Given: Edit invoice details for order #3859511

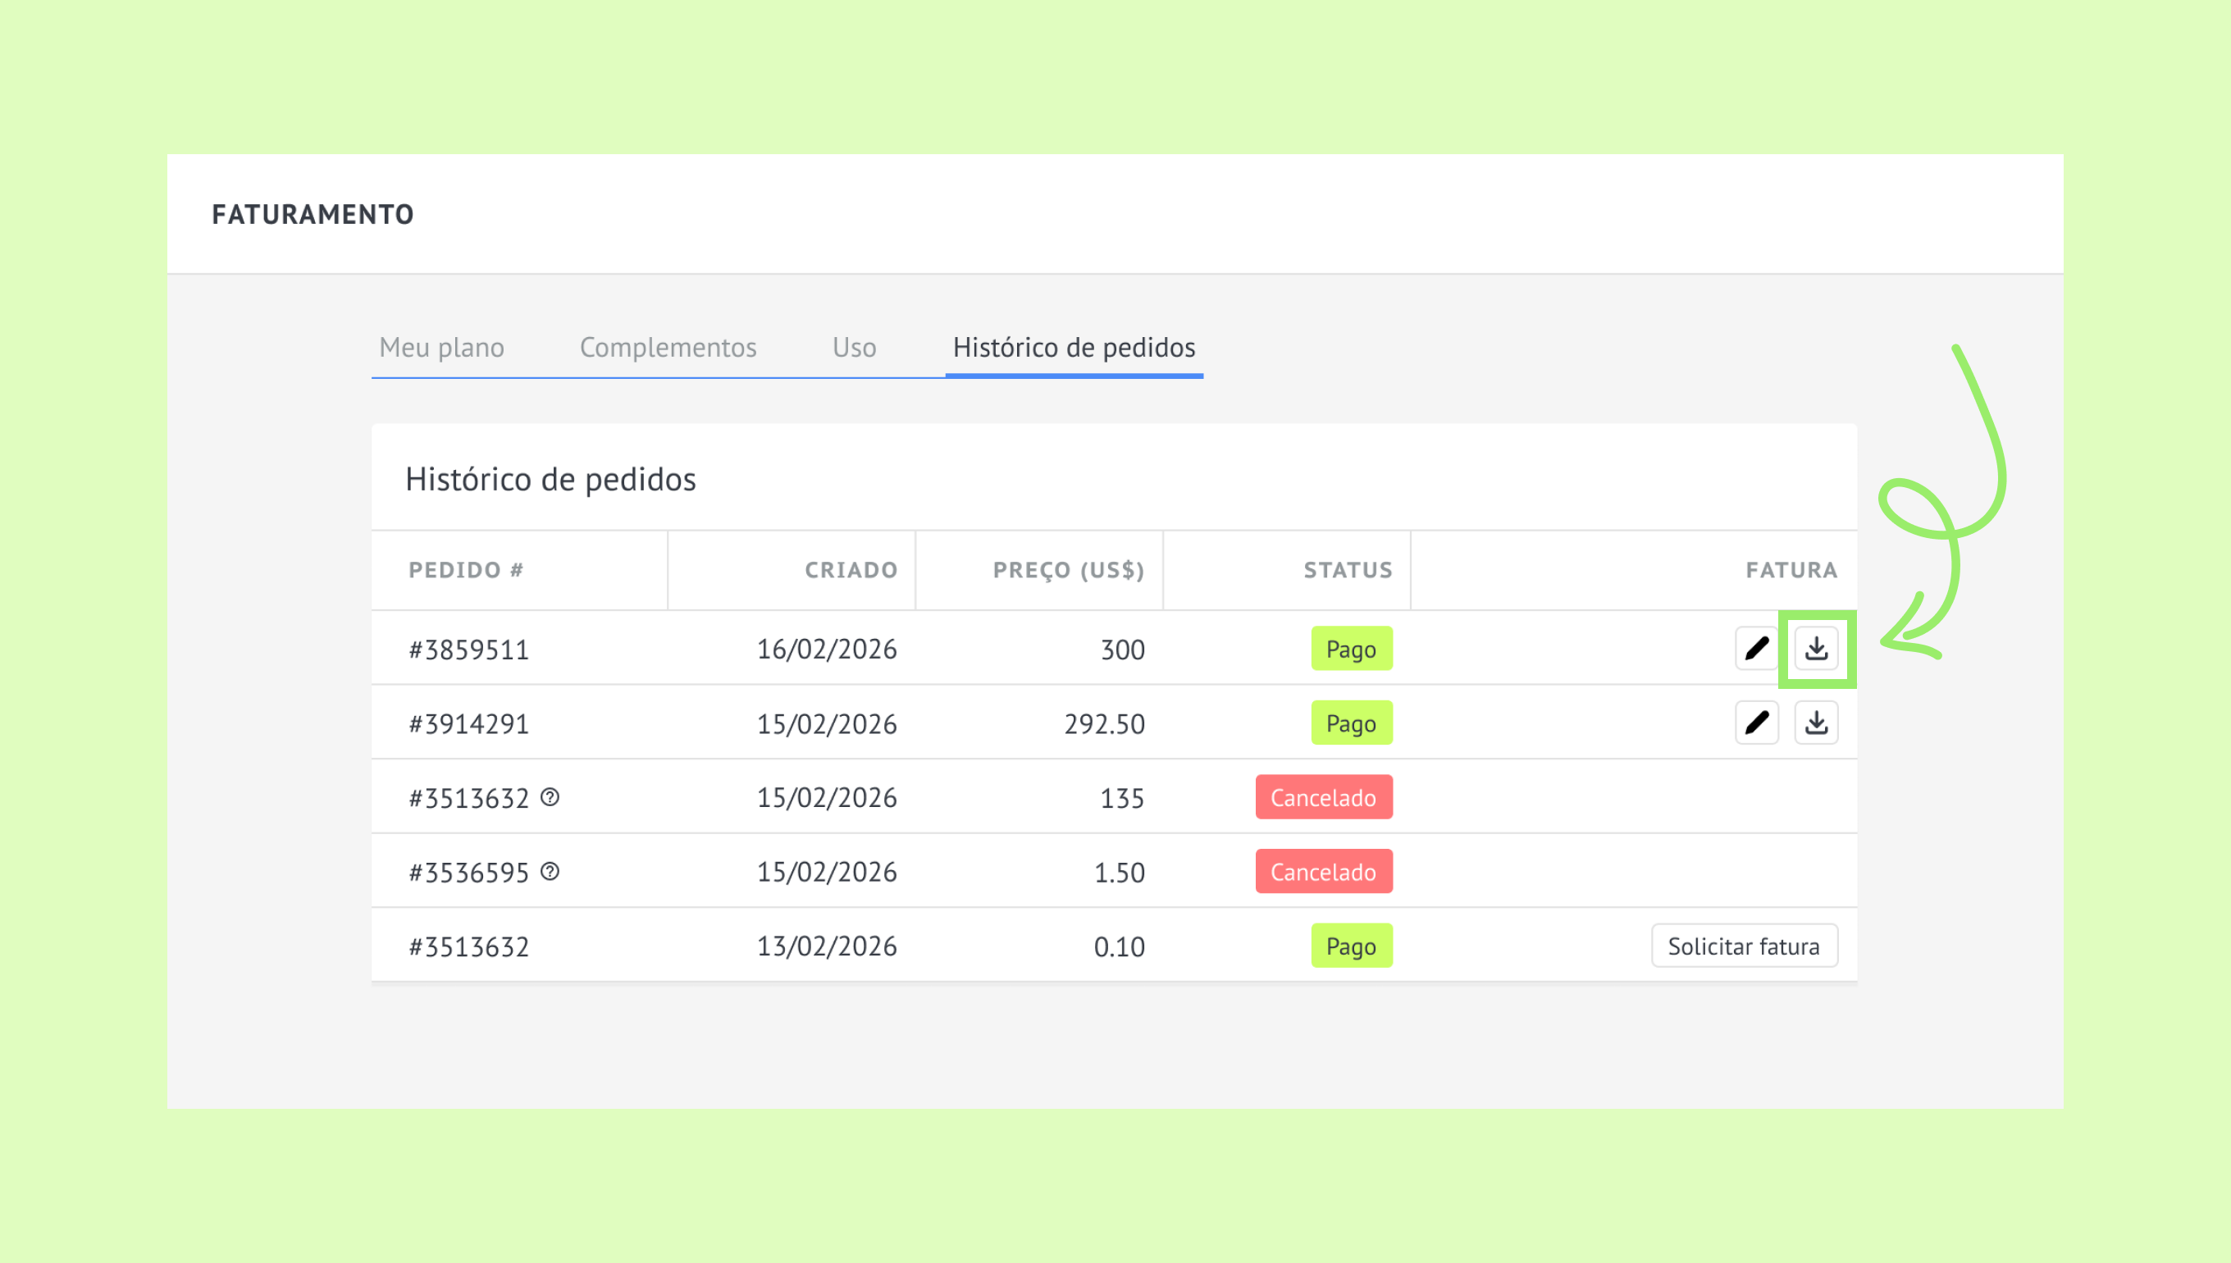Looking at the screenshot, I should click(x=1757, y=649).
